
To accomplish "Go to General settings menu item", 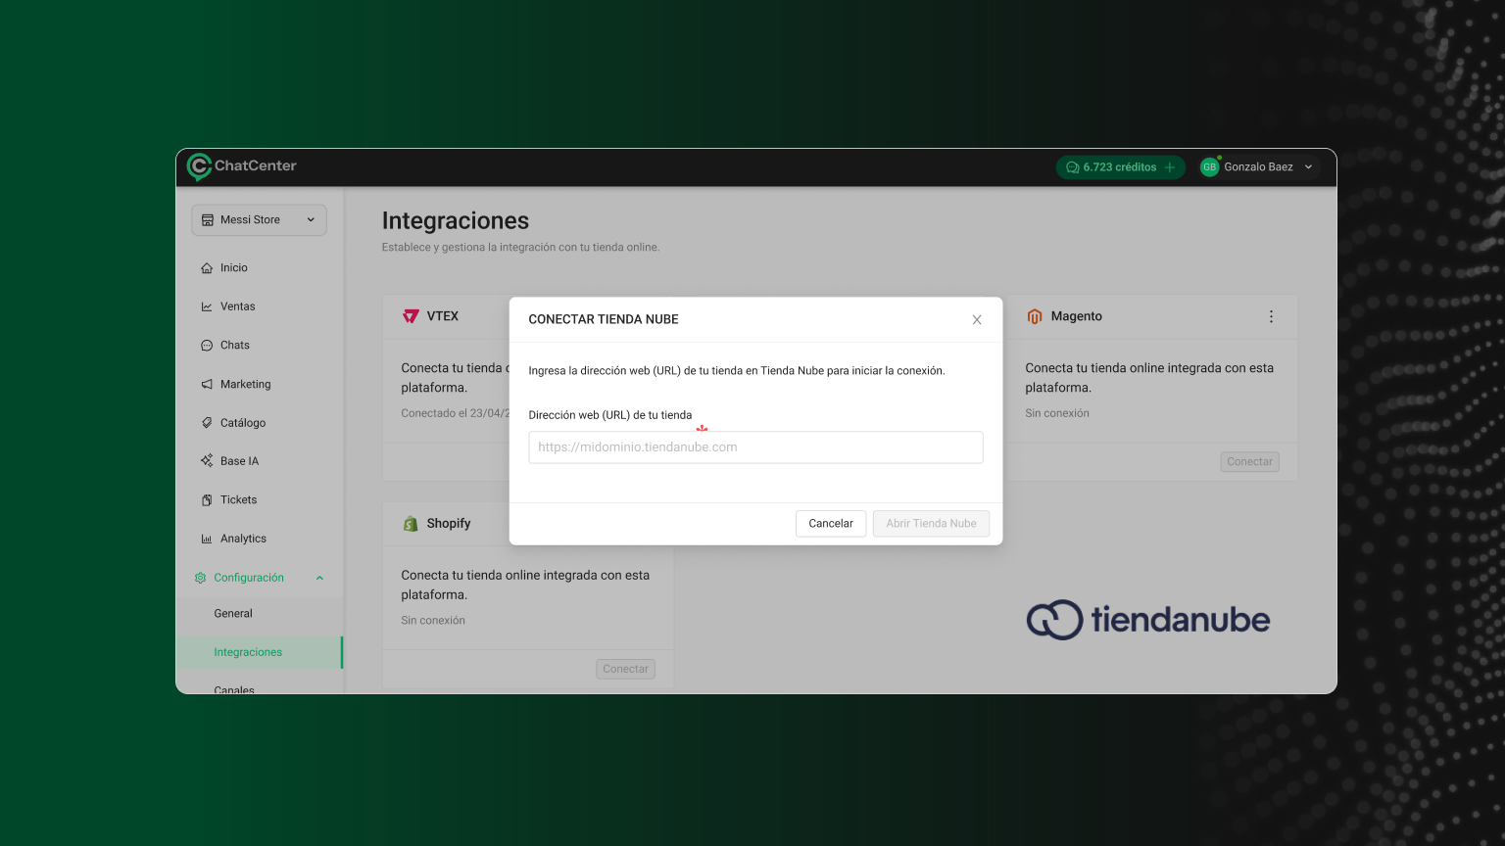I will coord(233,614).
